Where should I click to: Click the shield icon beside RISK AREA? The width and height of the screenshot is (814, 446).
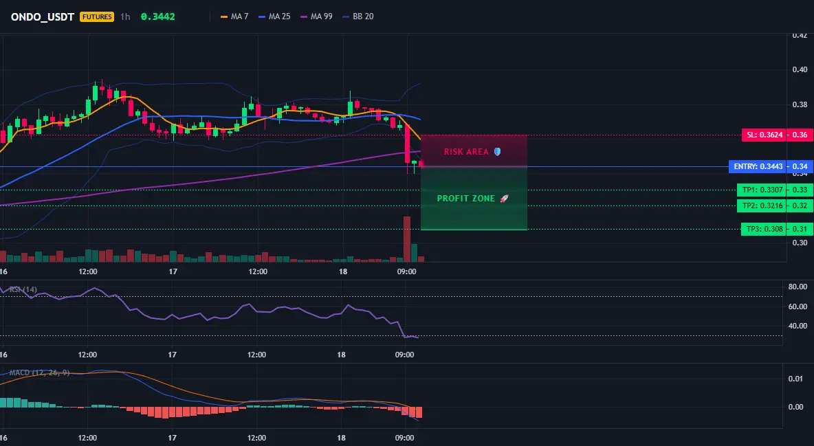[497, 152]
